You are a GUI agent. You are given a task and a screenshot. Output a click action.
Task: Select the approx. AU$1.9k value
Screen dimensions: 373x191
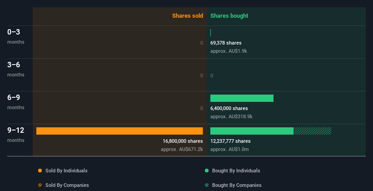click(229, 51)
